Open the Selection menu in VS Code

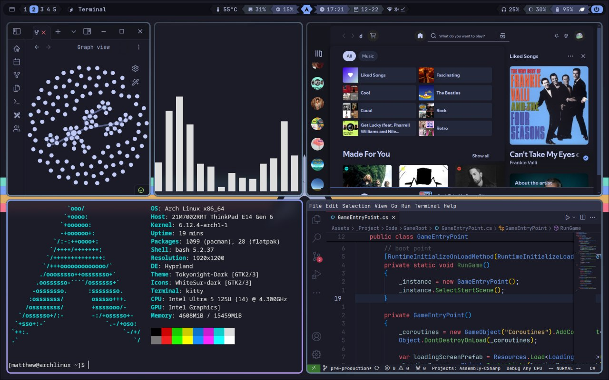click(356, 206)
